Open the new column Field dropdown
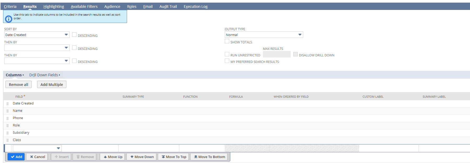470x163 pixels. click(37, 148)
